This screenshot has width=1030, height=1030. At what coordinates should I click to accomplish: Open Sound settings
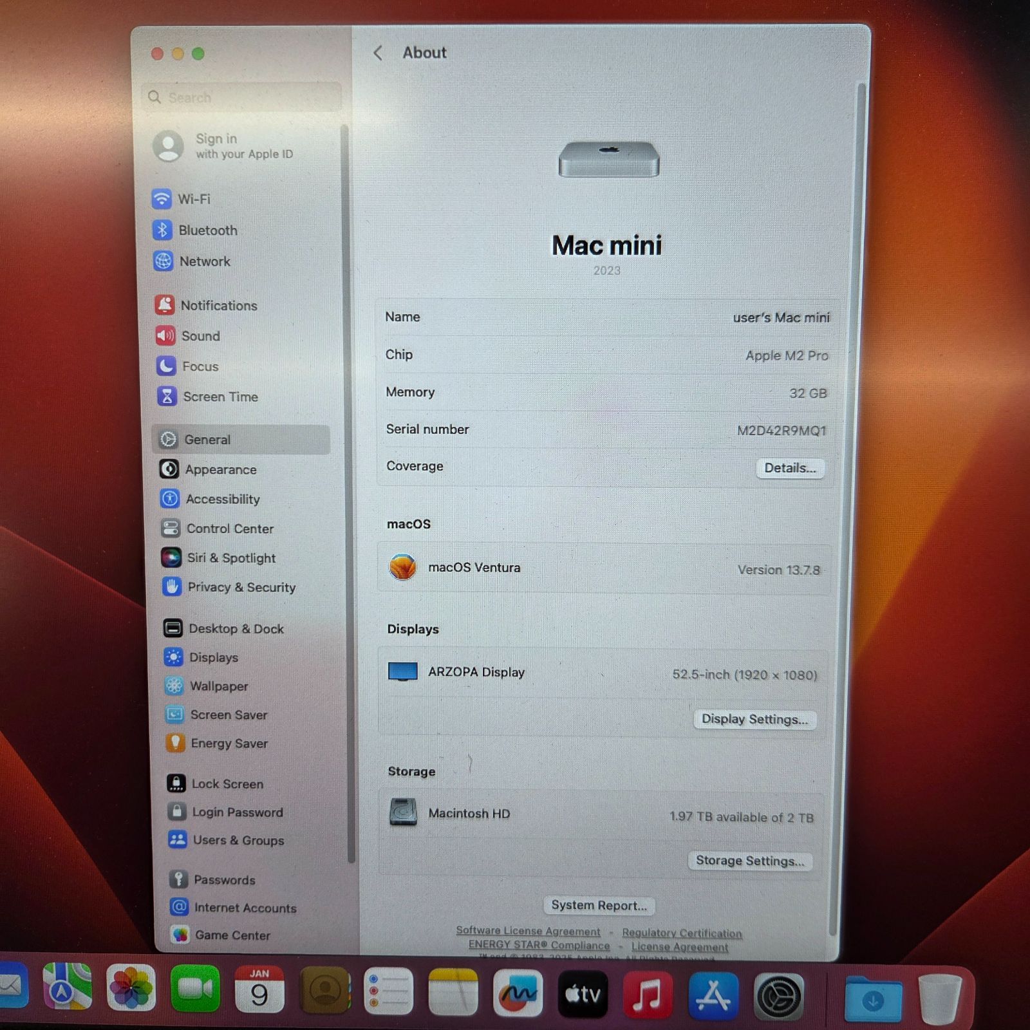click(x=201, y=336)
